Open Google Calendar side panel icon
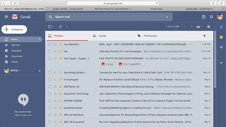The height and width of the screenshot is (127, 226). pos(221,27)
